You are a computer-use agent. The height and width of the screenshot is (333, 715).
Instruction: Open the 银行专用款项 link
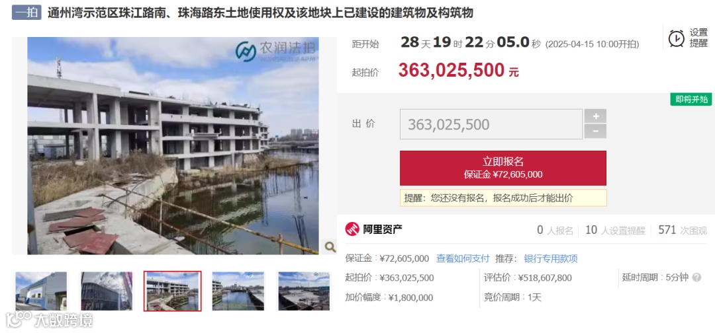point(551,259)
